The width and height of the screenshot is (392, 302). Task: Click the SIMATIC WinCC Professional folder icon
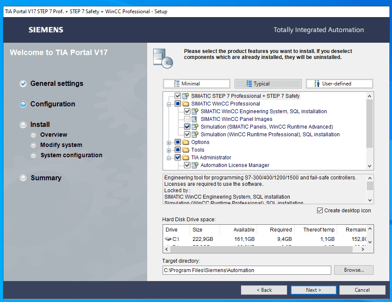tap(186, 103)
